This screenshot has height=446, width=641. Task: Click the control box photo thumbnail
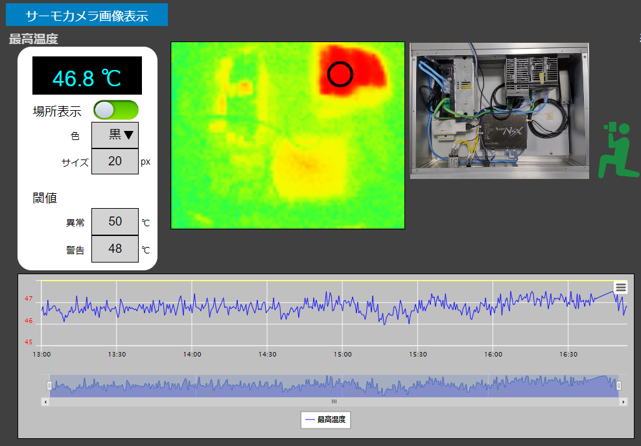(x=499, y=111)
